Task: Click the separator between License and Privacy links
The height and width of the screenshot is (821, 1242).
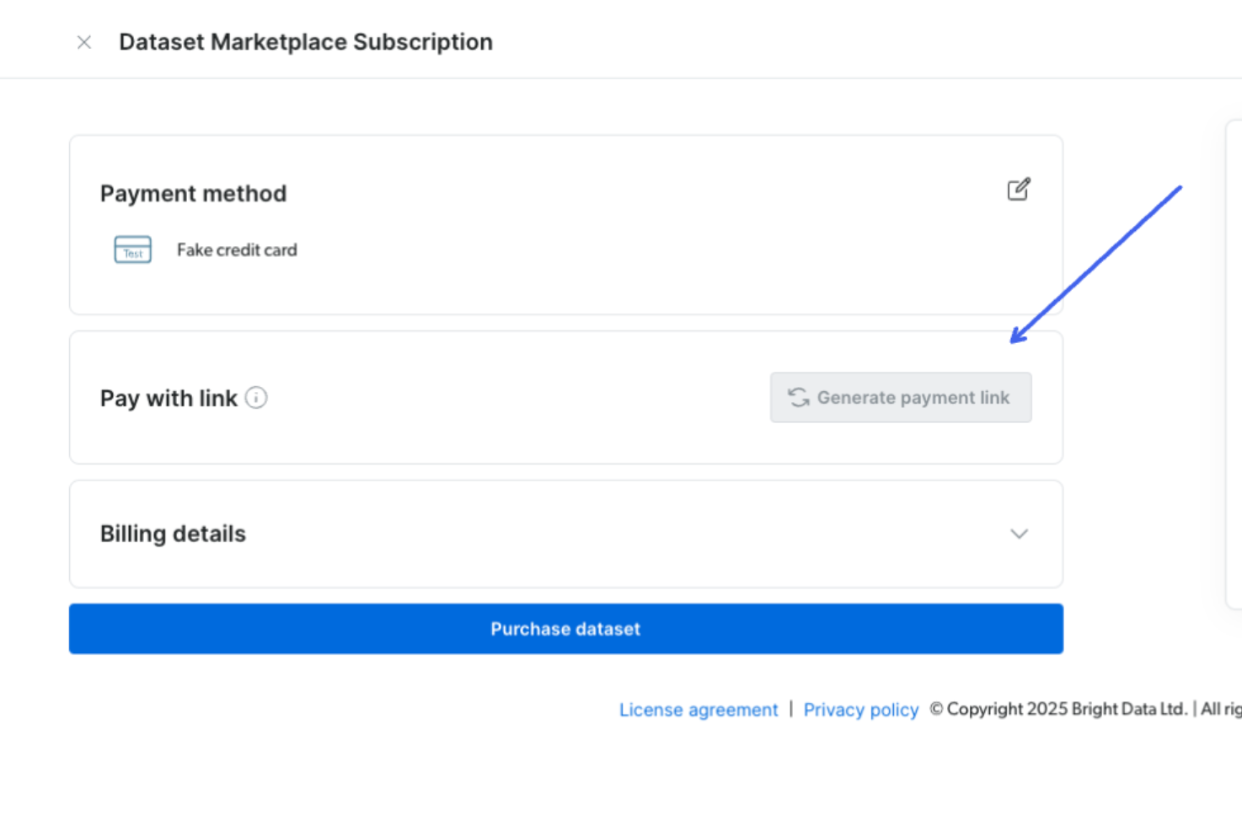Action: point(790,709)
